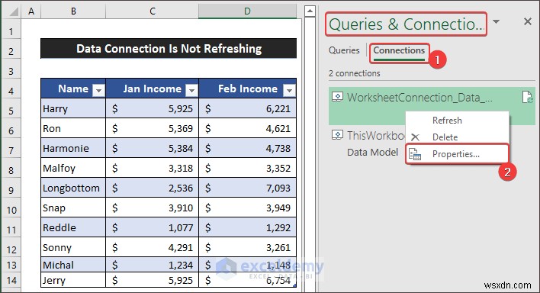Click the cell containing Jerry
The image size is (540, 293).
click(x=73, y=280)
